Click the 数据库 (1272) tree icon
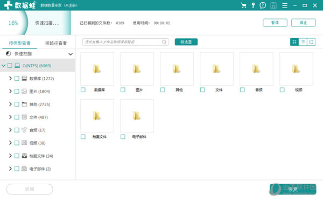Viewport: 323px width, 202px height. [24, 78]
